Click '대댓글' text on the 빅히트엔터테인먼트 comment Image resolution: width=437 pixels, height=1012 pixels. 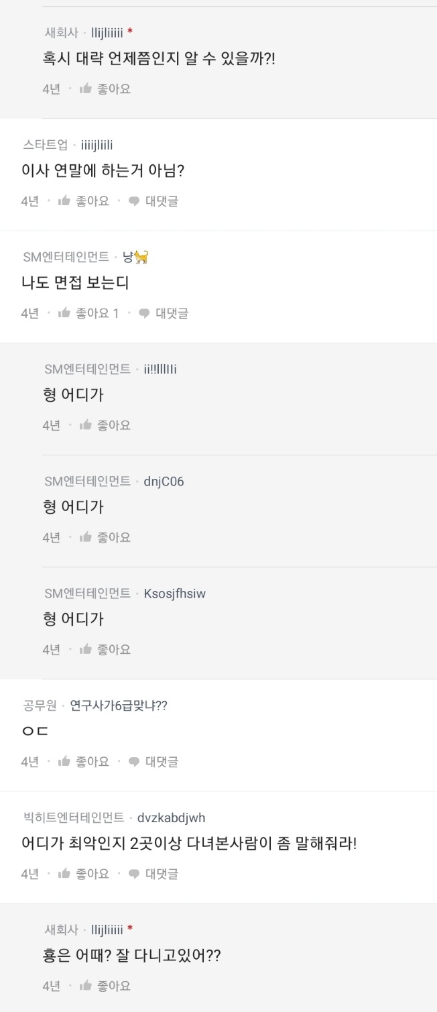162,873
